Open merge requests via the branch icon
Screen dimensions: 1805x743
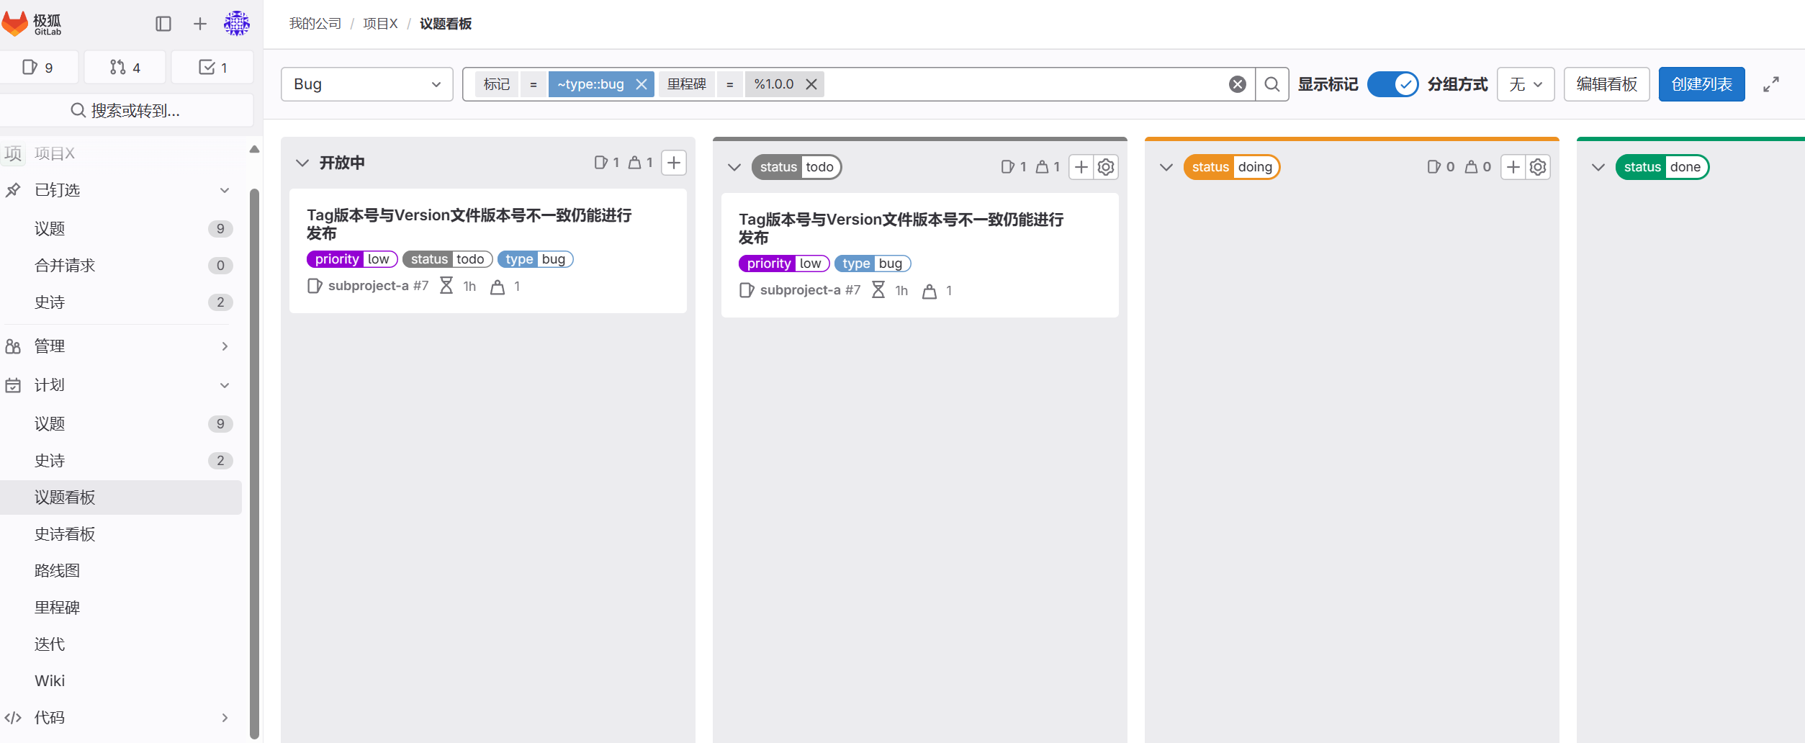[x=124, y=67]
